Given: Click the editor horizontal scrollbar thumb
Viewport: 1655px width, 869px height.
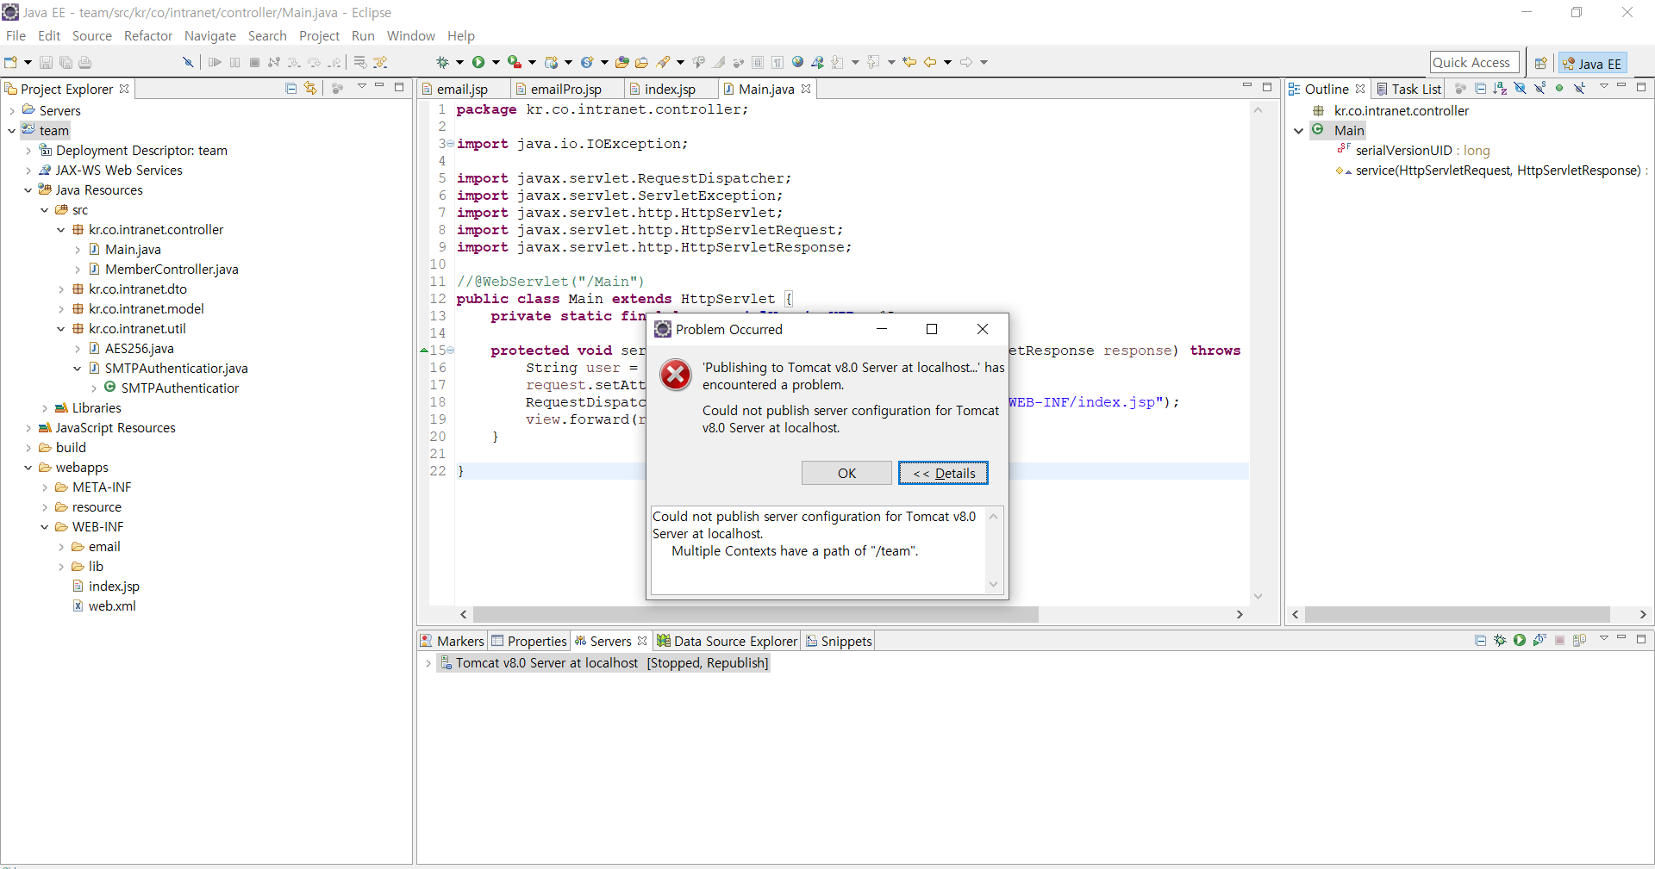Looking at the screenshot, I should coord(755,614).
